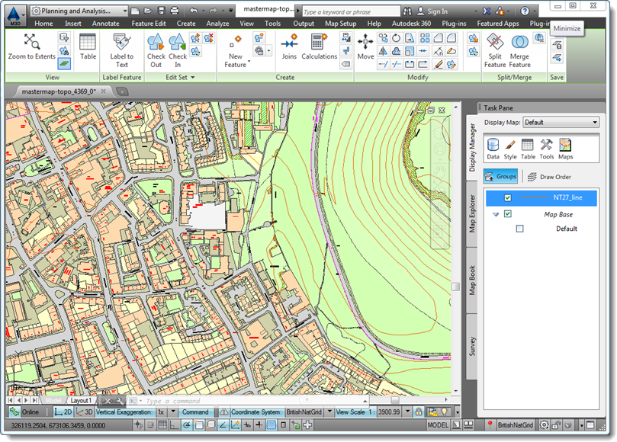Image resolution: width=617 pixels, height=442 pixels.
Task: Click the Save icon in quick access toolbar
Action: coord(162,11)
